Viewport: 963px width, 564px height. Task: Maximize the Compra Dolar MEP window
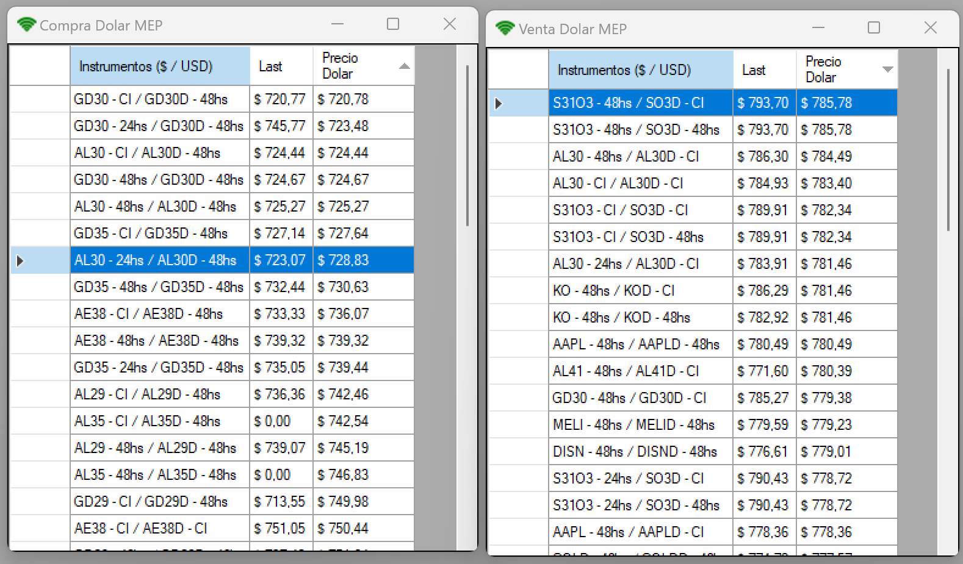(393, 24)
